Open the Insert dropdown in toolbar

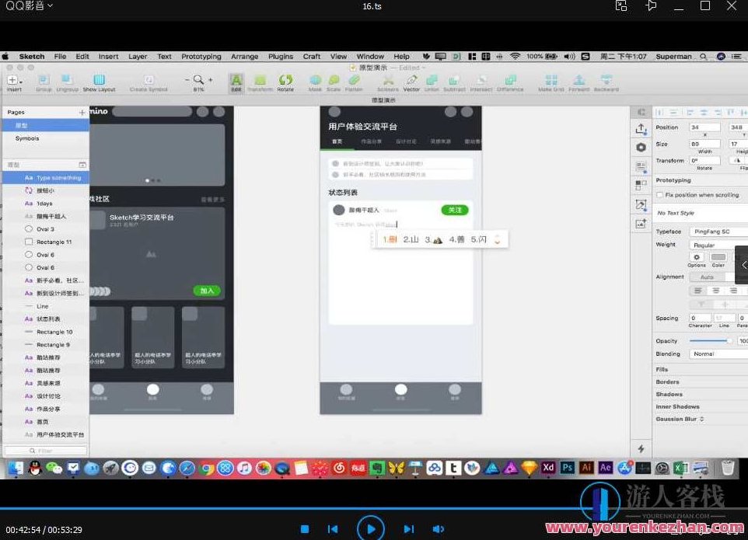[x=14, y=81]
